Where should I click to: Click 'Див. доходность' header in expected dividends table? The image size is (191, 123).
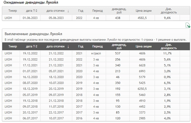coord(169,11)
